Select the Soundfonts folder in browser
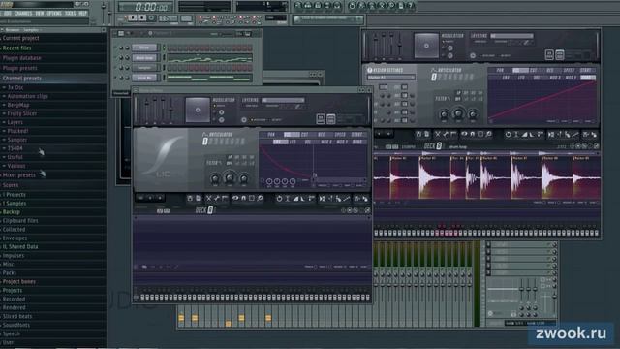The width and height of the screenshot is (620, 349). [x=15, y=326]
